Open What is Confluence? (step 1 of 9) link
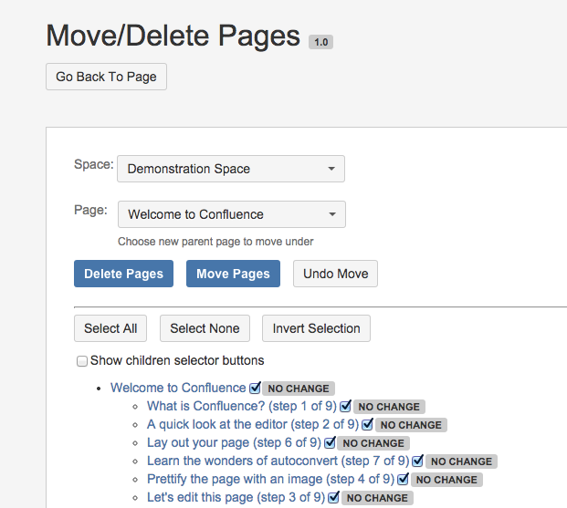 (x=242, y=406)
